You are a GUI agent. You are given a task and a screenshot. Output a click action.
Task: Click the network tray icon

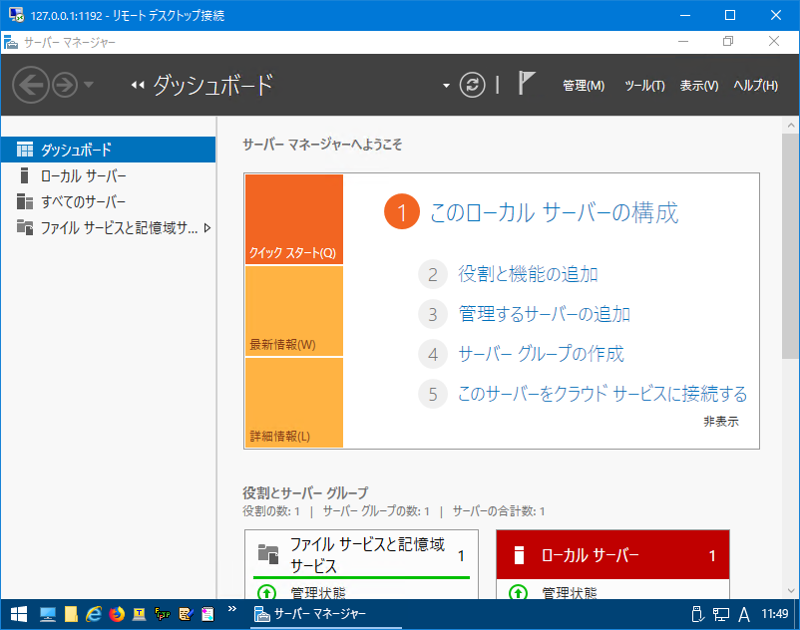coord(721,614)
